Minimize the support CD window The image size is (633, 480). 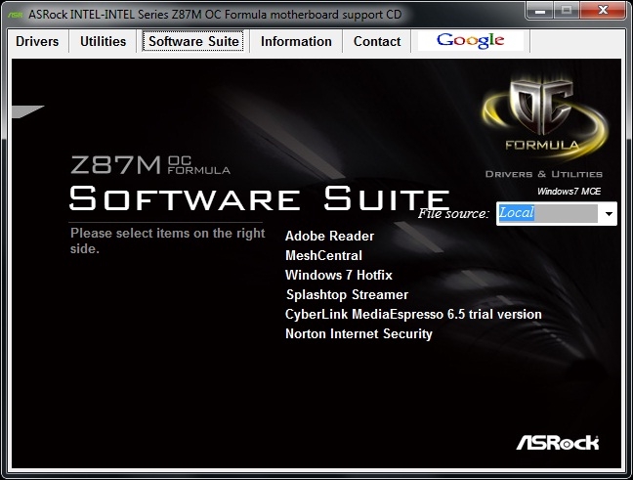(540, 11)
